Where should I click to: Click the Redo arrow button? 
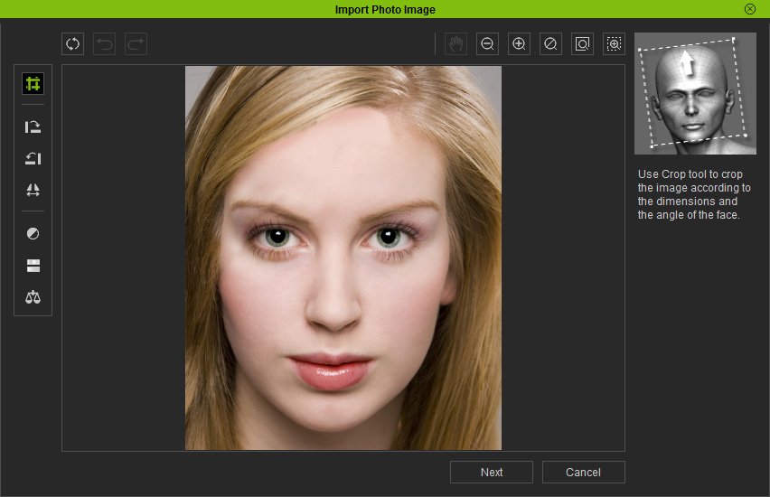pos(136,44)
